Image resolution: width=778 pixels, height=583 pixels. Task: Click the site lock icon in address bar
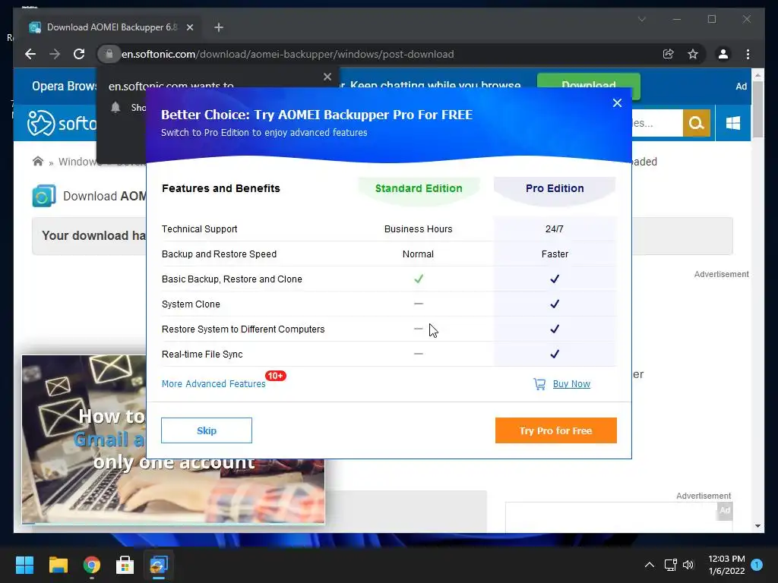[x=109, y=54]
